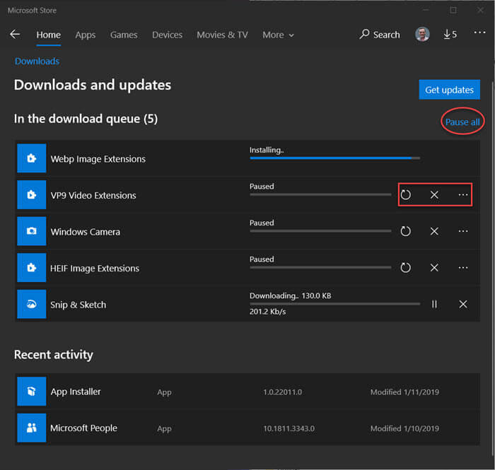Image resolution: width=495 pixels, height=470 pixels.
Task: Open Microsoft People recent activity entry
Action: (x=248, y=428)
